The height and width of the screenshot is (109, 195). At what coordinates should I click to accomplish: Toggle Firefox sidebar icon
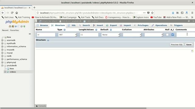coord(182,13)
